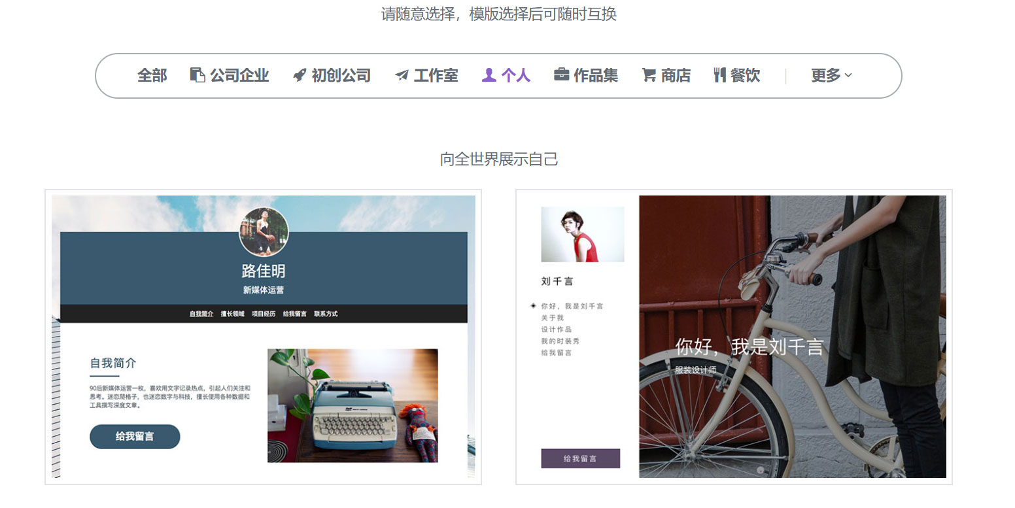
Task: Open the 设计作品 link
Action: coord(556,329)
